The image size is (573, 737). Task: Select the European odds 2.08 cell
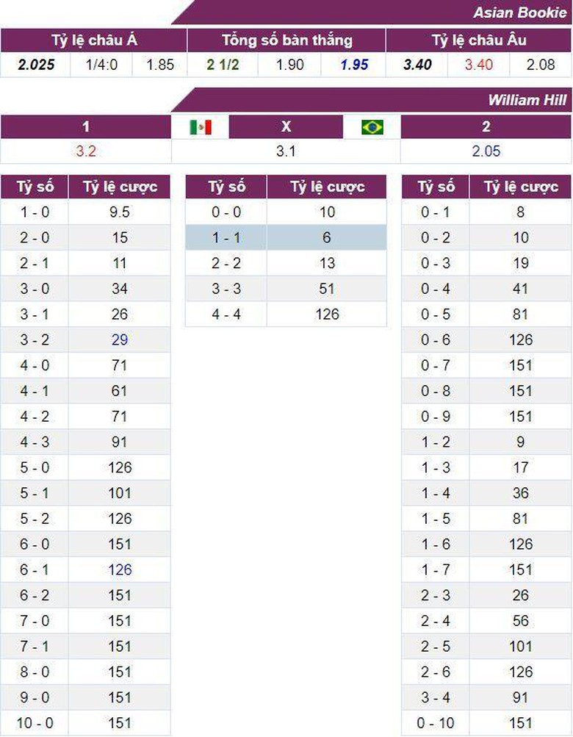tap(541, 65)
